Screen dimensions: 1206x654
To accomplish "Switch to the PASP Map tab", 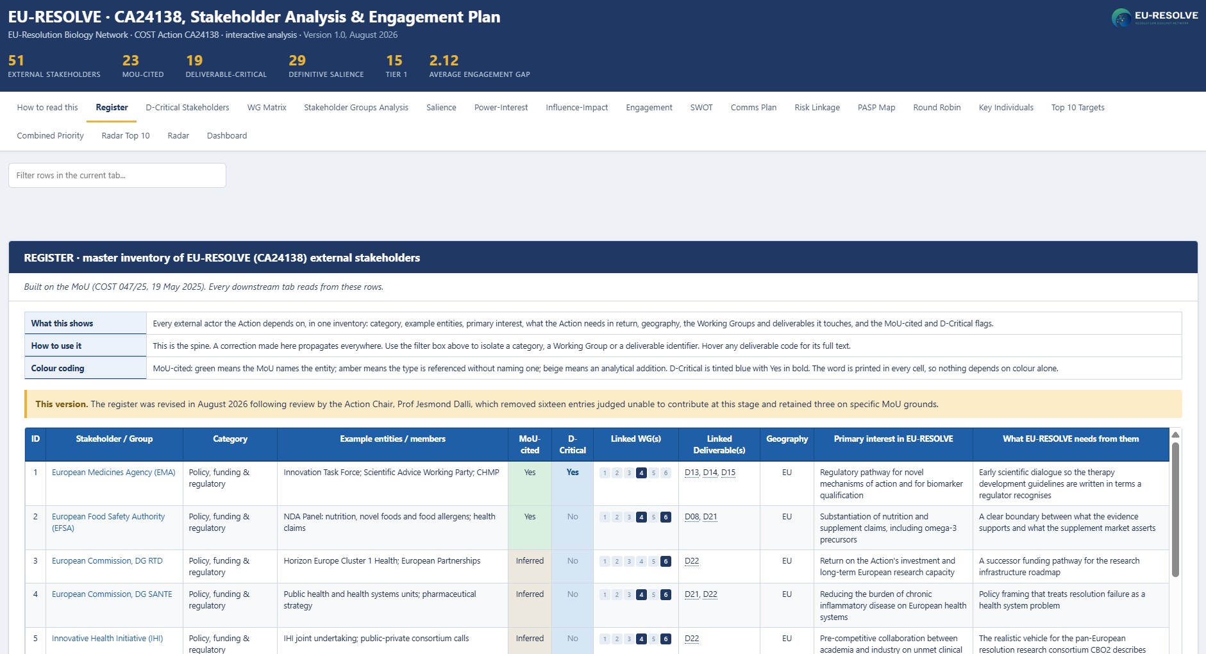I will [876, 108].
